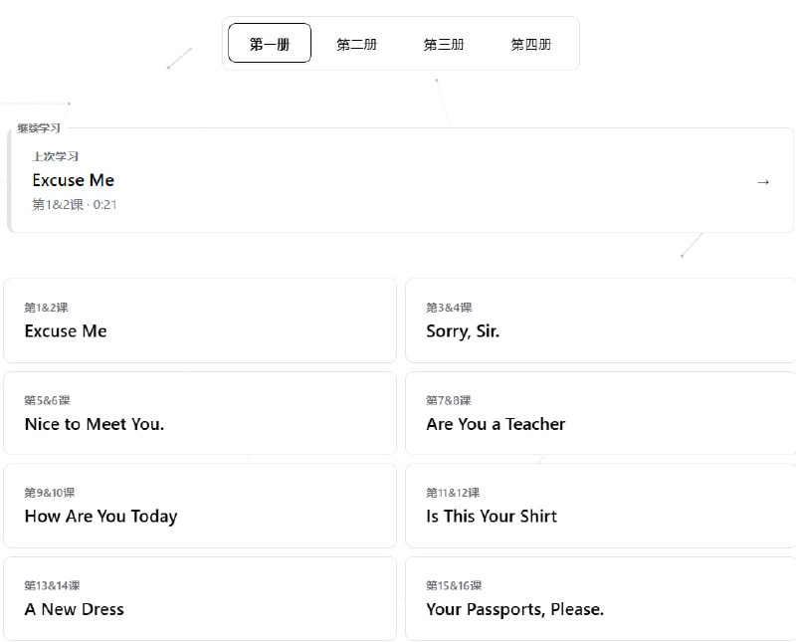Switch to the 第一册 tab
The width and height of the screenshot is (796, 642).
pyautogui.click(x=270, y=44)
